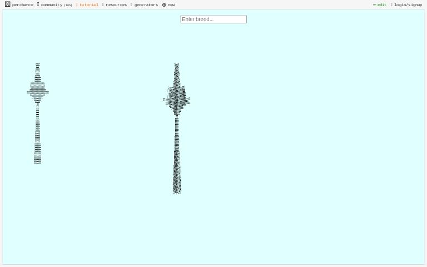
Task: Open the tutorial link
Action: click(88, 5)
